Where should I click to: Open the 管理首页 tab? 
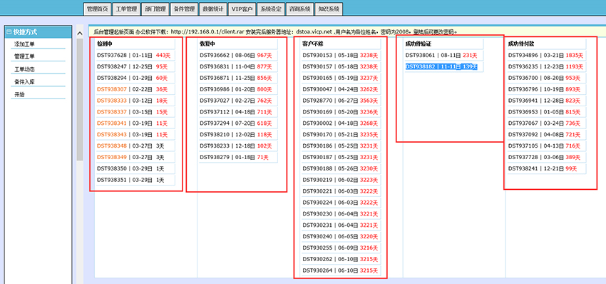pos(98,9)
